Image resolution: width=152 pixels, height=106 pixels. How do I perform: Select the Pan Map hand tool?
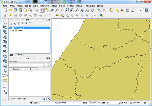point(42,10)
